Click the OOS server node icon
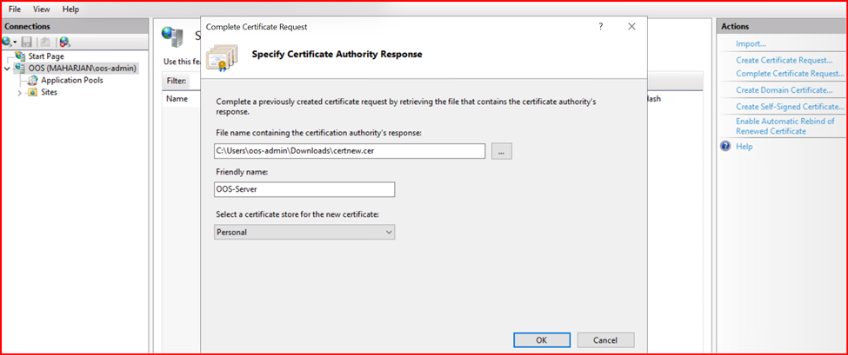The image size is (848, 355). click(21, 69)
